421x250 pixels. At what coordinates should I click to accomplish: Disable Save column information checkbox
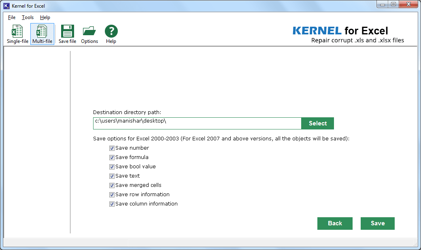112,204
